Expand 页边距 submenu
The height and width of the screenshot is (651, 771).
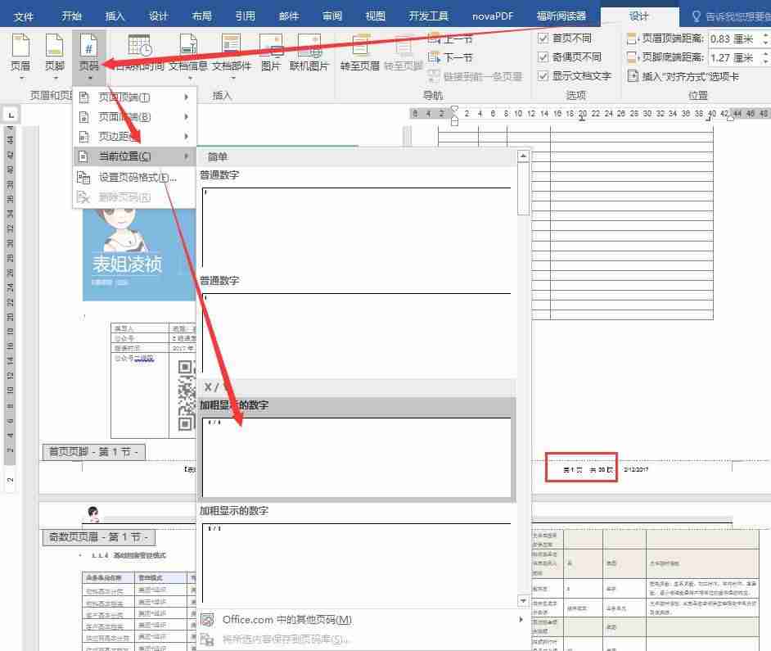click(x=134, y=136)
